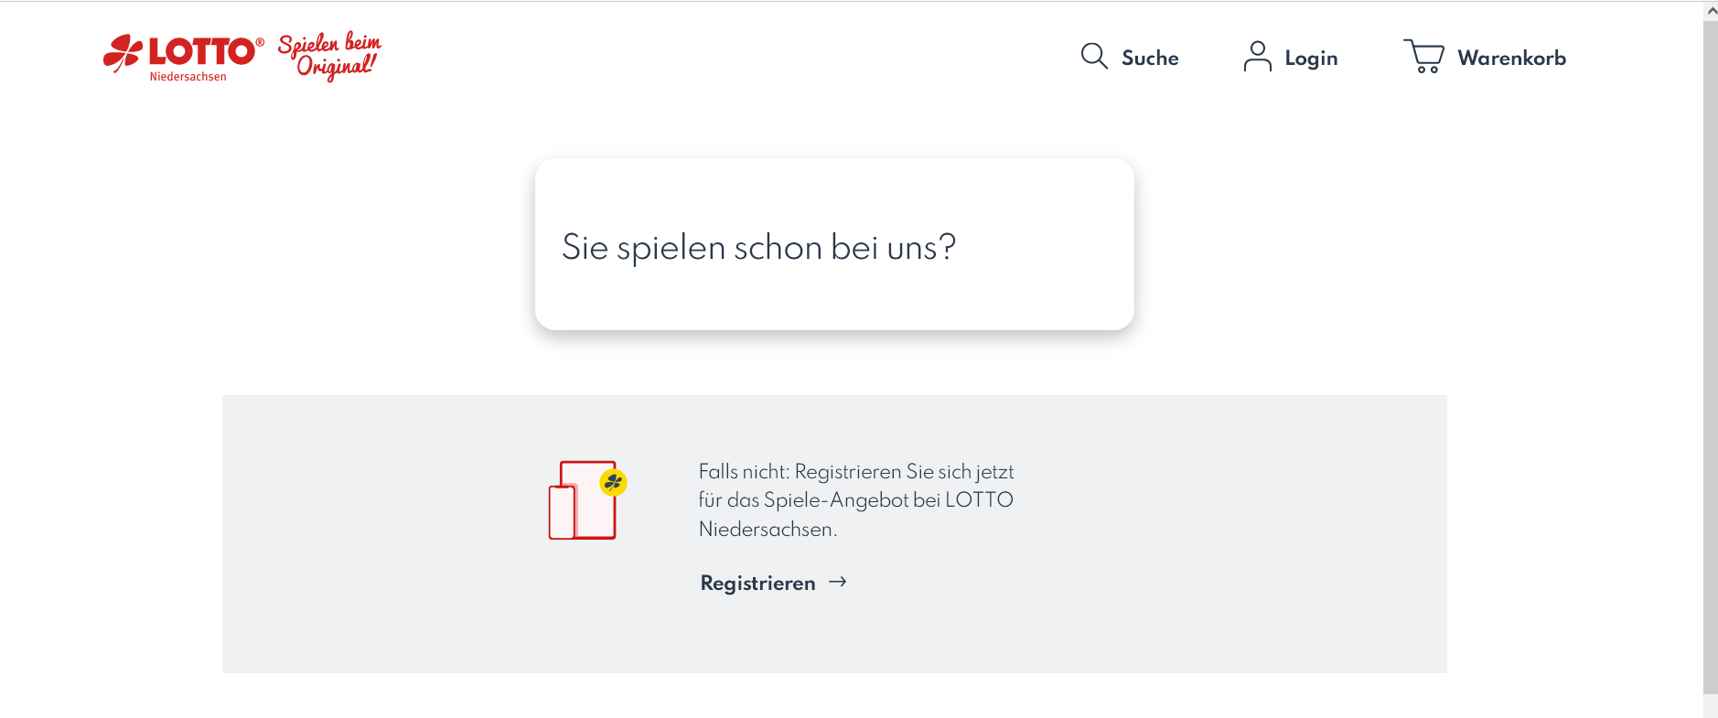Expand the 'Sie spielen schon bei uns?' heading
Image resolution: width=1718 pixels, height=718 pixels.
click(758, 248)
